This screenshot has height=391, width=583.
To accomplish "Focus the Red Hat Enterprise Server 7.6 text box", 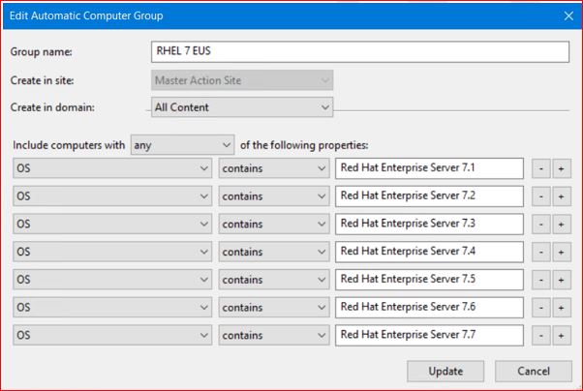I will coord(429,308).
